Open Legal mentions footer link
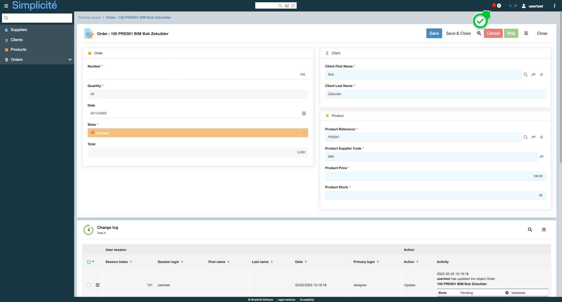 click(286, 300)
